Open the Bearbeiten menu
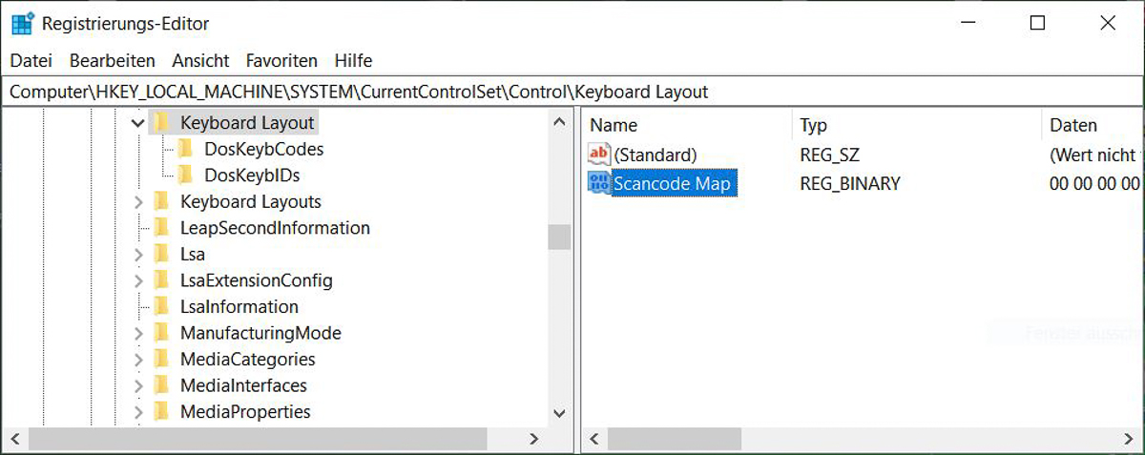This screenshot has height=455, width=1145. [x=113, y=60]
